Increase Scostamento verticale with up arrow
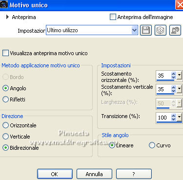183x180 pixels. 174,87
